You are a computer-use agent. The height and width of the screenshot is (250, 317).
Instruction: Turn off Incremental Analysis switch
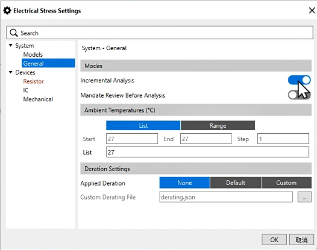pyautogui.click(x=299, y=80)
